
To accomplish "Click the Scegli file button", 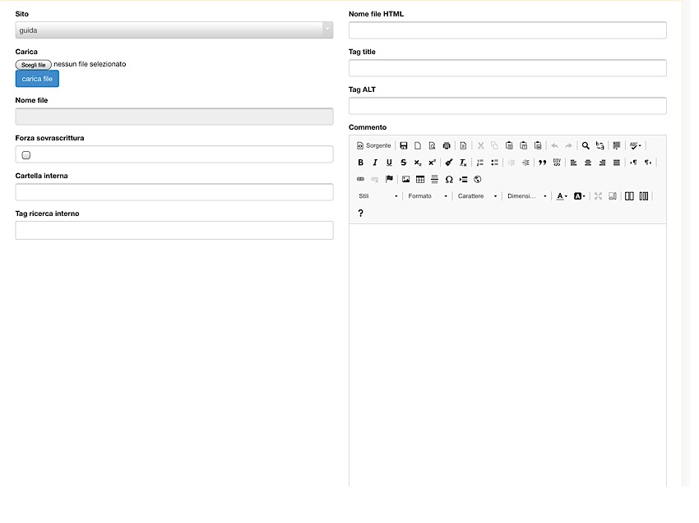I will point(33,64).
